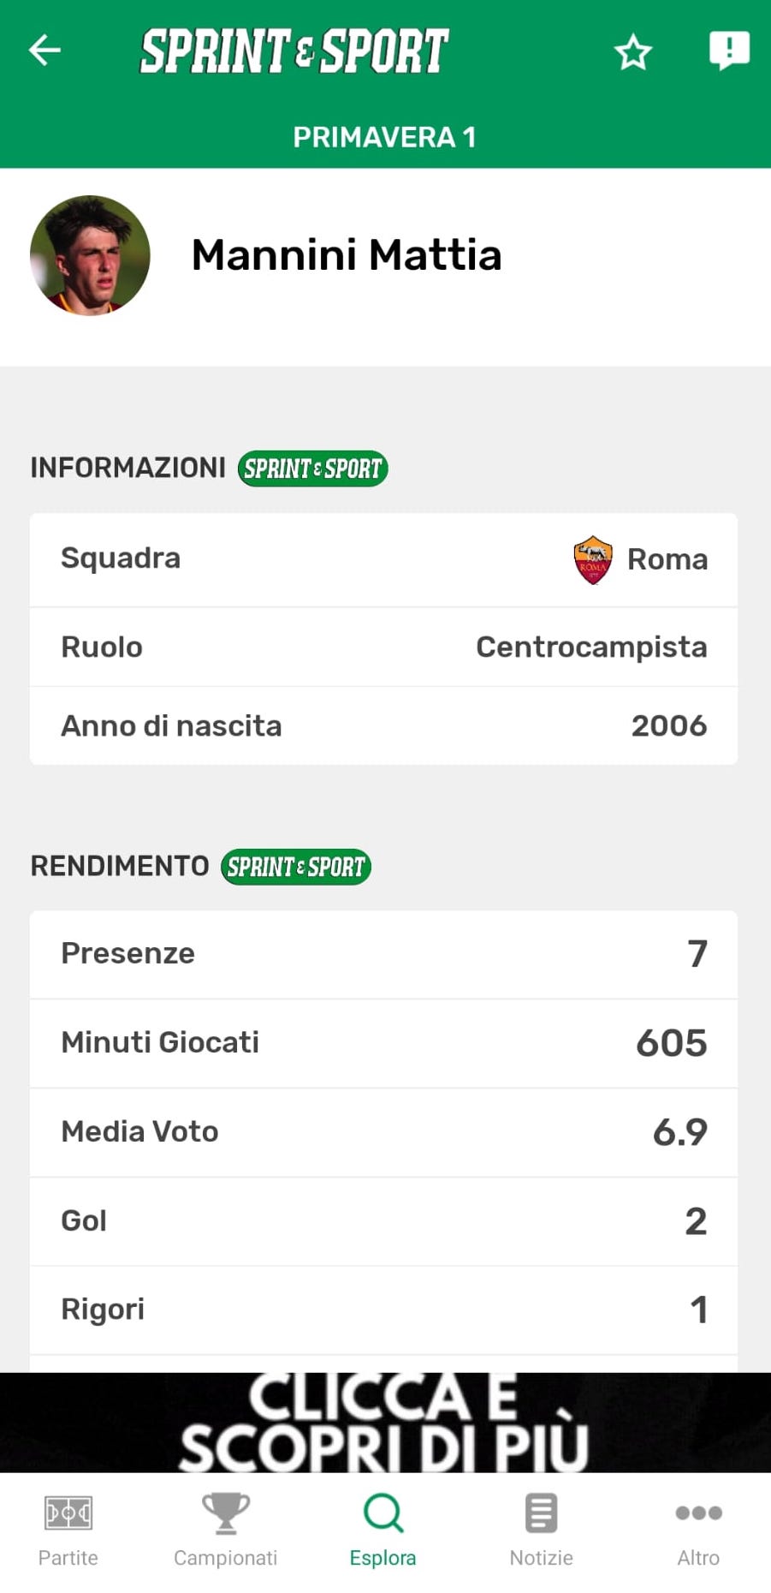Screen dimensions: 771x1593
Task: Select the Presenze statistic row
Action: click(x=383, y=954)
